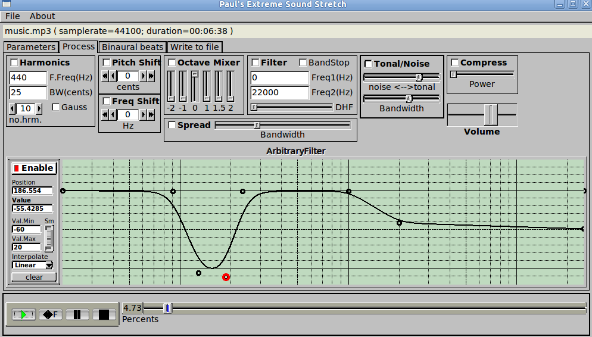Click the Volume slider handle
This screenshot has width=592, height=337.
(x=490, y=114)
